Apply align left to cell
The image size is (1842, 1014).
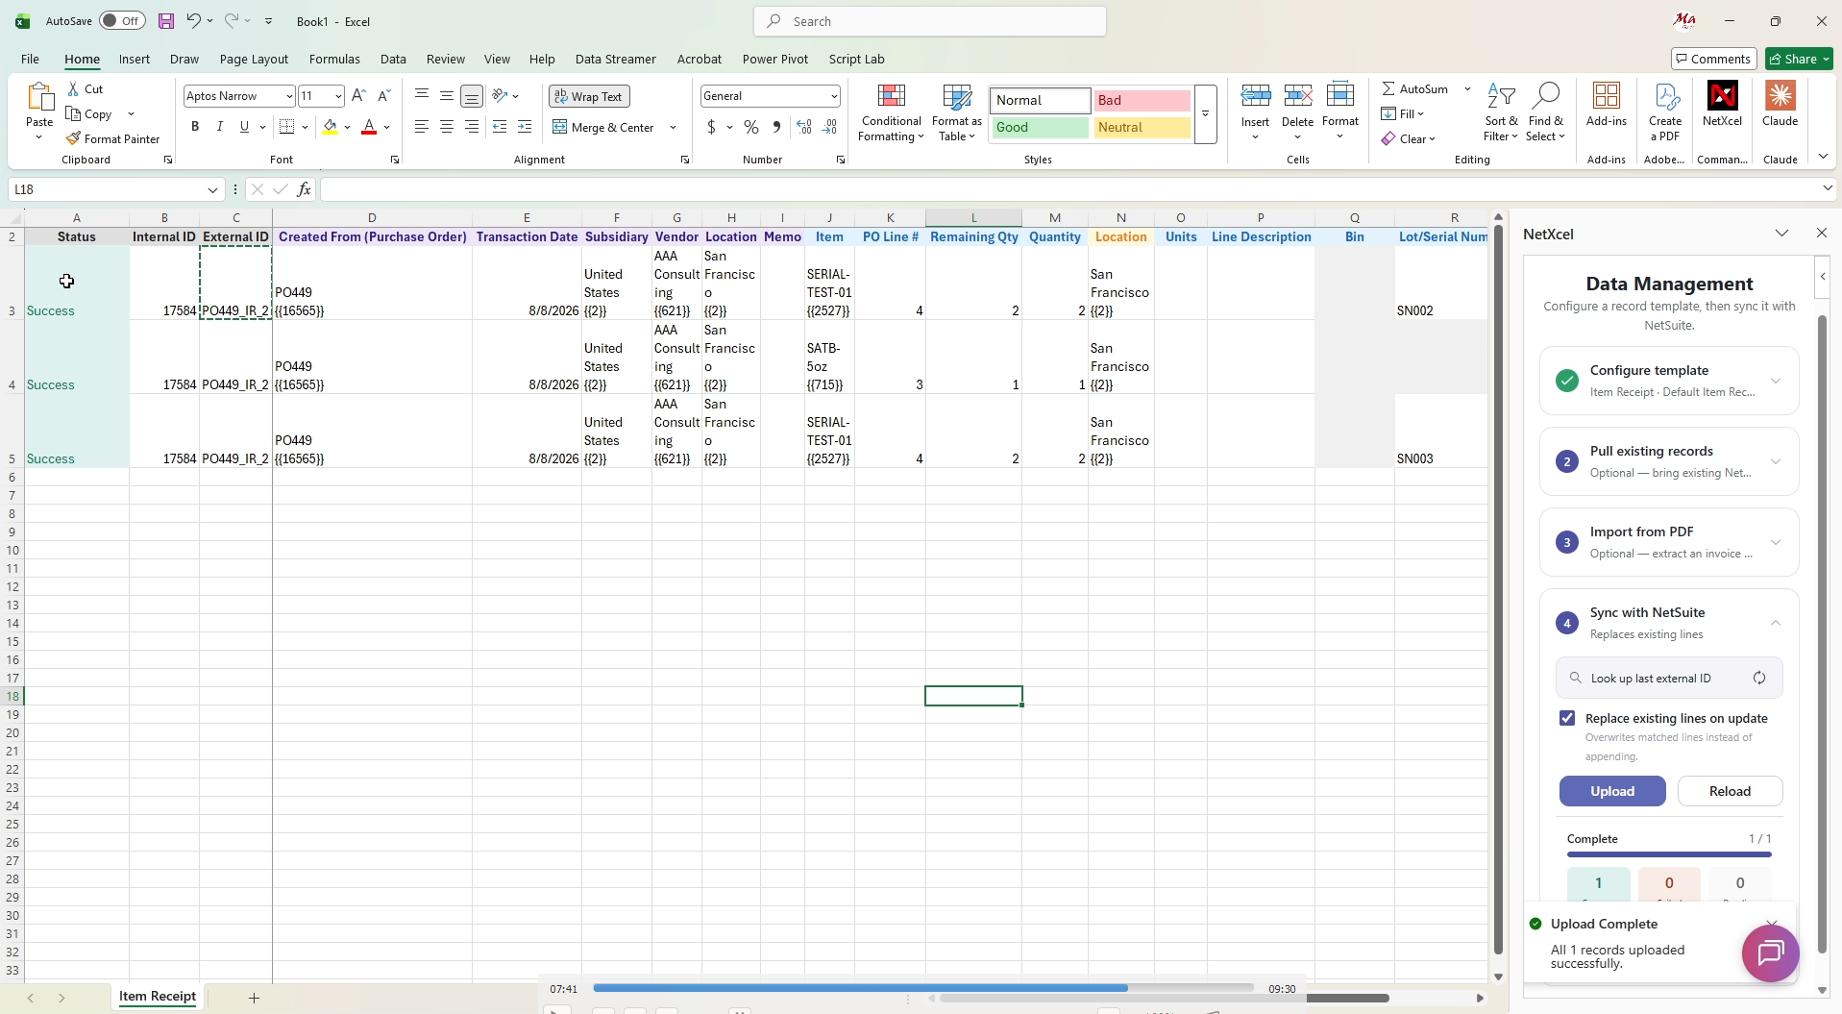coord(422,127)
